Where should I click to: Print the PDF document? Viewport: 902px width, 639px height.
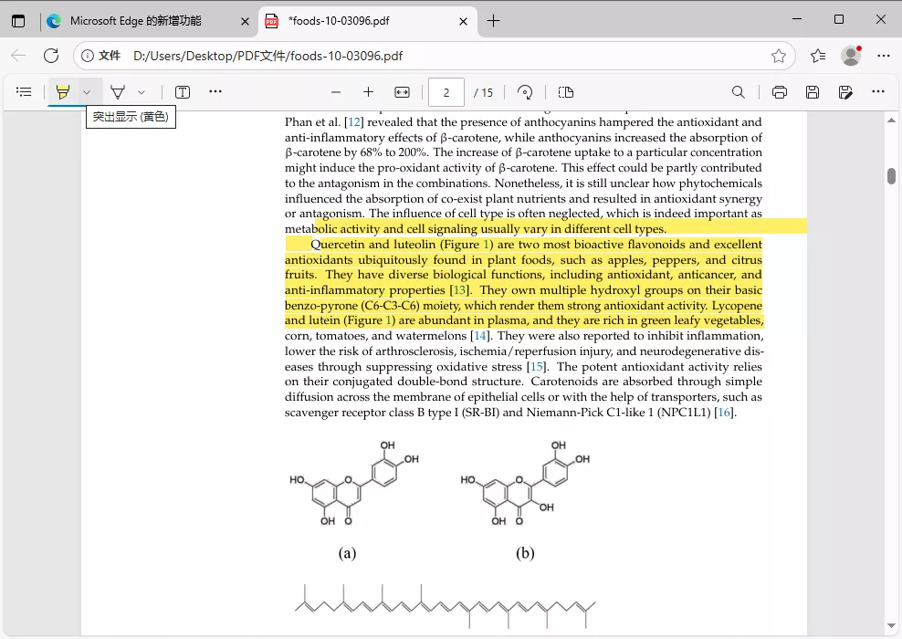pyautogui.click(x=780, y=92)
